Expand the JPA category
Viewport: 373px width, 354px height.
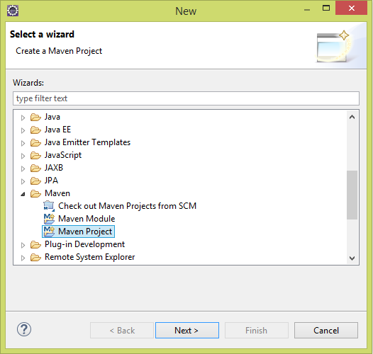click(x=23, y=181)
